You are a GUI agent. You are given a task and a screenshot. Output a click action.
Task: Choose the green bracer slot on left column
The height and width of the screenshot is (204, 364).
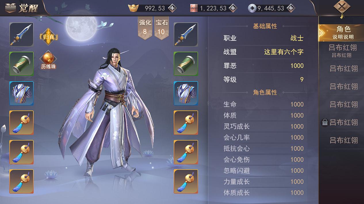[21, 64]
